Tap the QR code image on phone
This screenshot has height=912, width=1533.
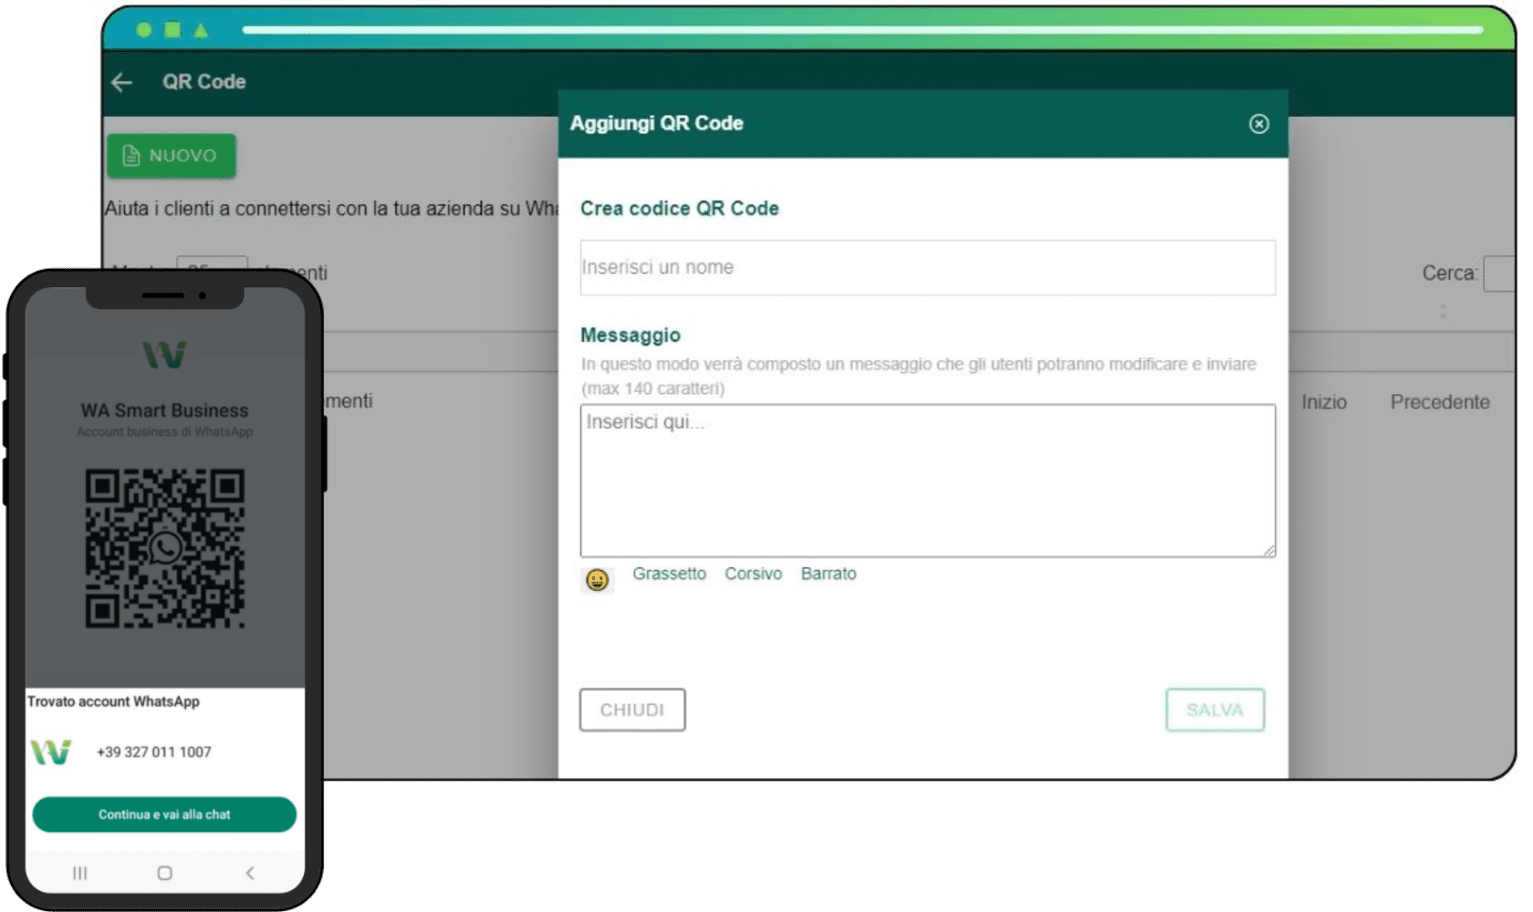(165, 548)
